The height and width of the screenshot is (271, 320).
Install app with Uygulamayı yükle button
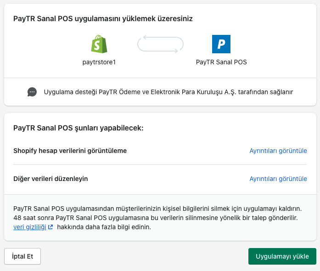click(282, 256)
